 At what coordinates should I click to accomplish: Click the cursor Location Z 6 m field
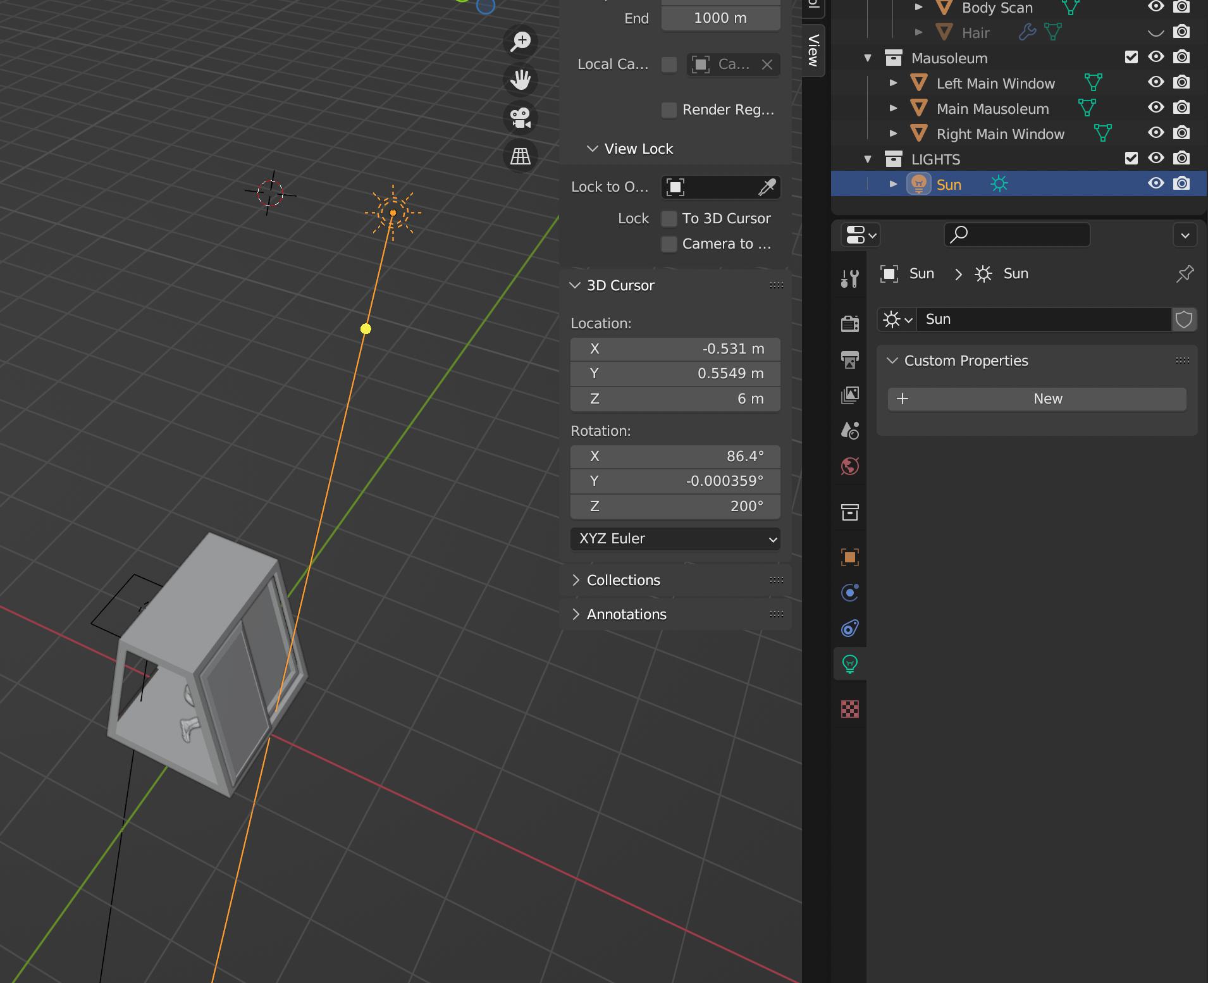click(x=675, y=399)
